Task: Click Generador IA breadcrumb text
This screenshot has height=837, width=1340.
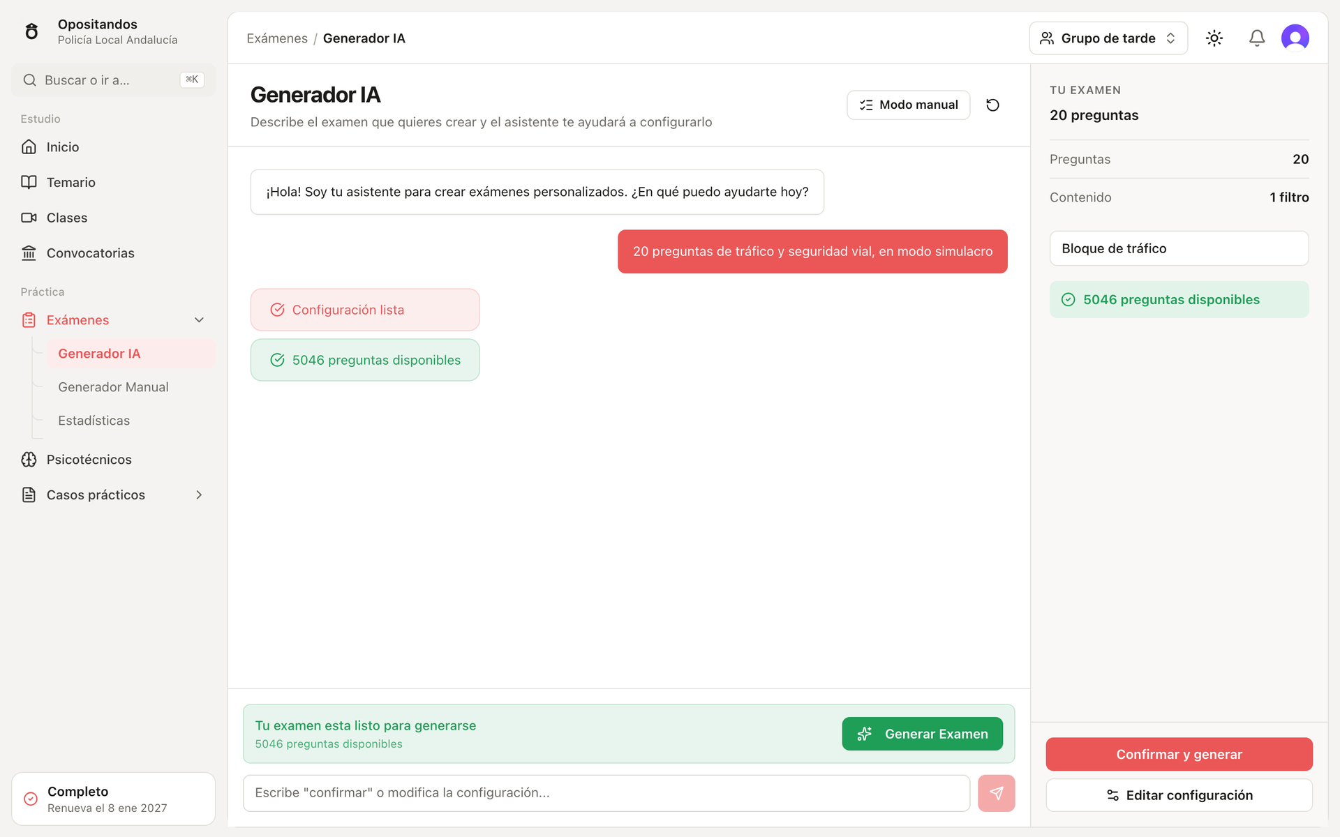Action: coord(364,38)
